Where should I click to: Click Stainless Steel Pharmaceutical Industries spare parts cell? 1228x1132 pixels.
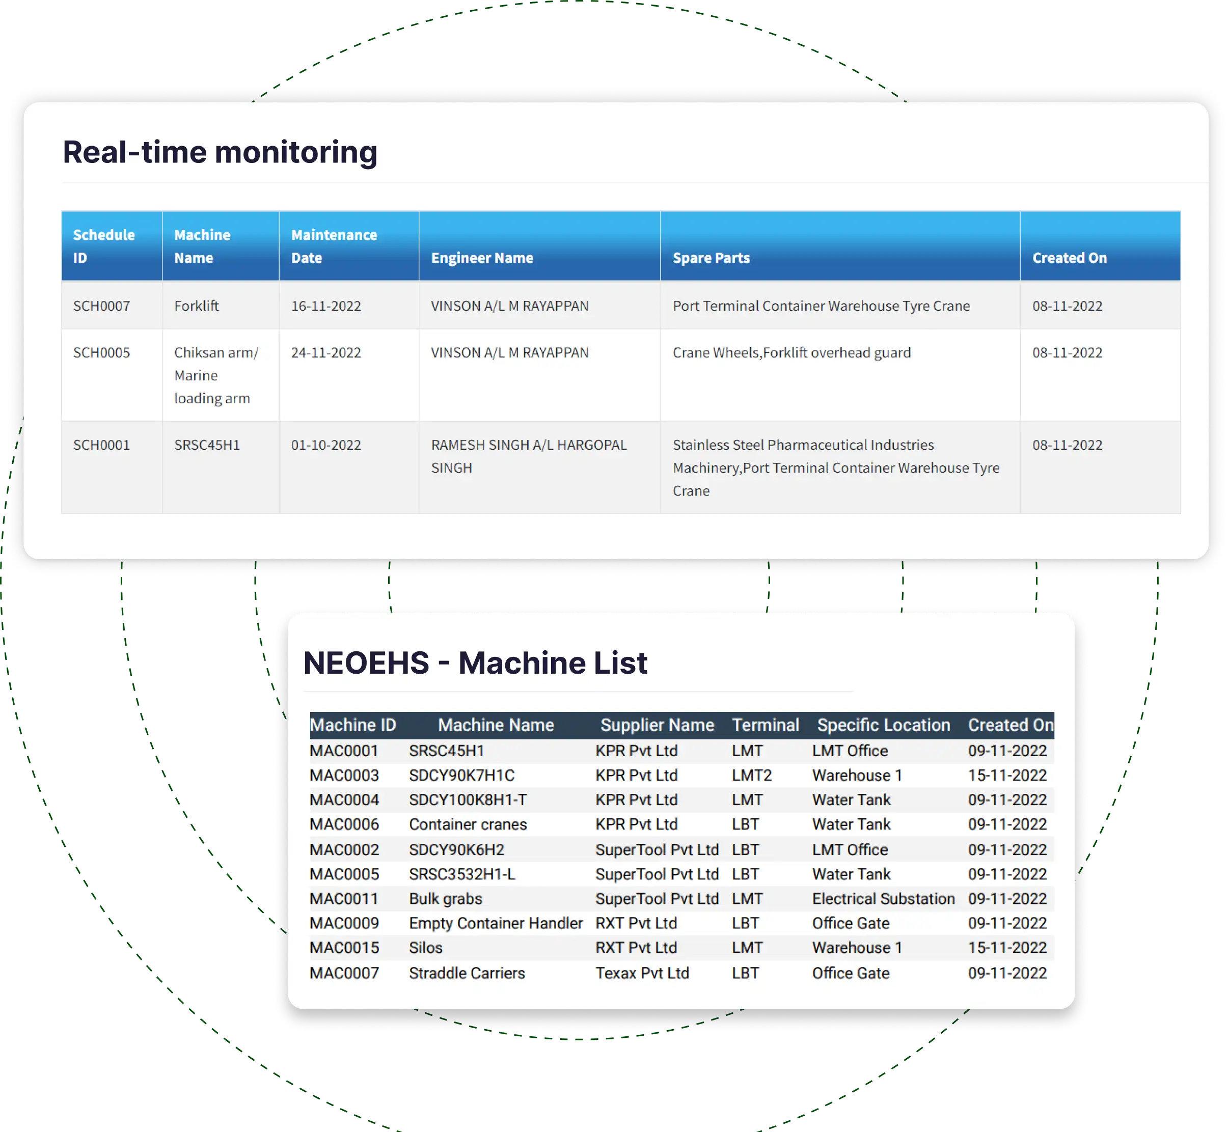(840, 467)
